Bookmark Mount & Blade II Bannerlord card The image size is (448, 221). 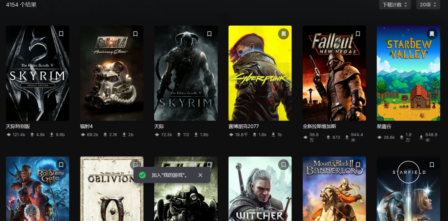358,165
